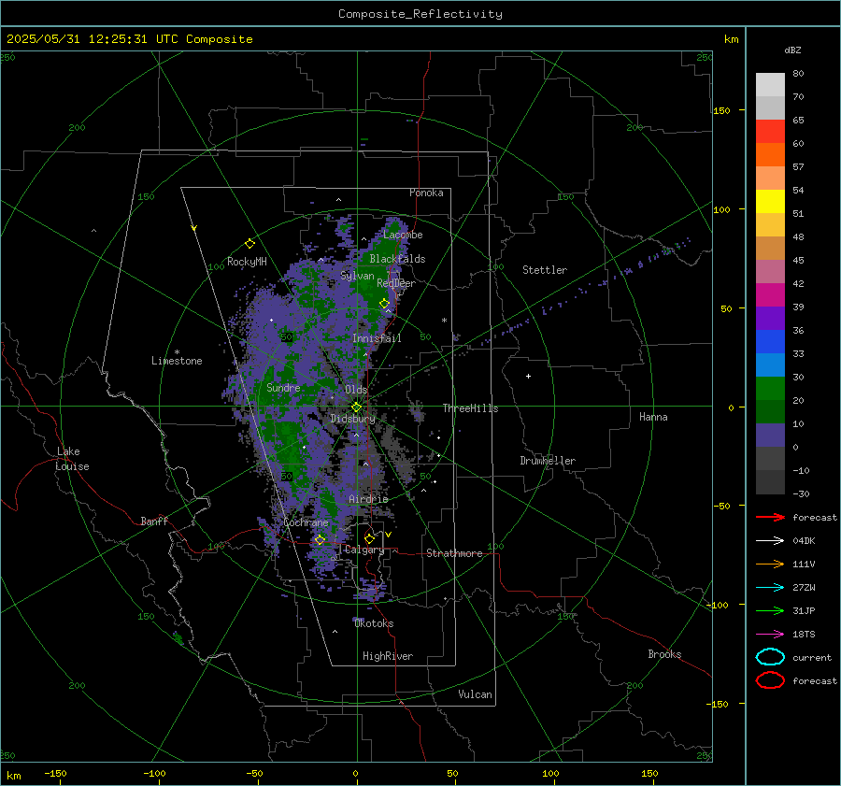Click the 150 value on right axis
The image size is (841, 786).
click(722, 110)
